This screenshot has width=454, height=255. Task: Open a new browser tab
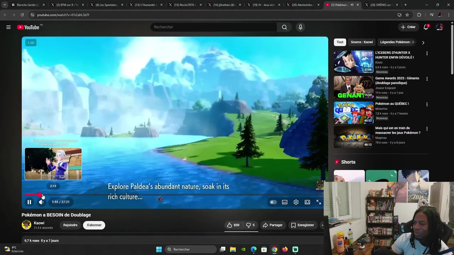405,5
